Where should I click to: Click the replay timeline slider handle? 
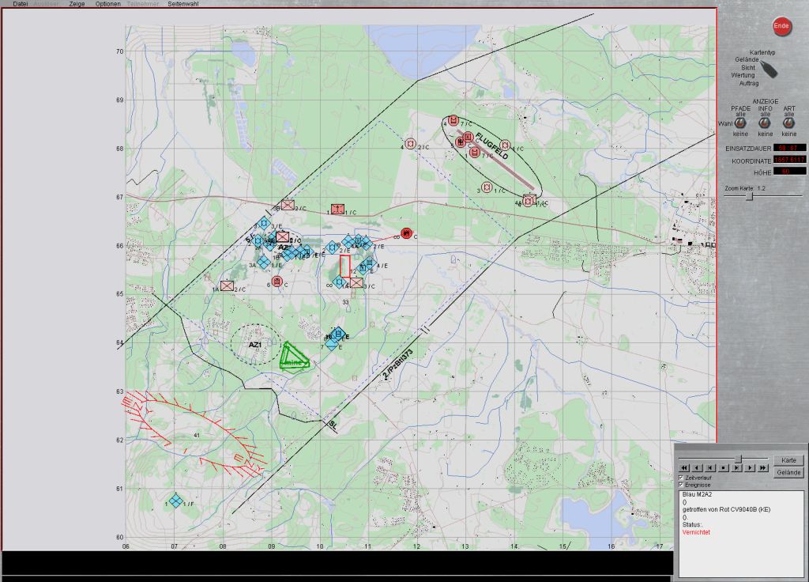[x=739, y=459]
